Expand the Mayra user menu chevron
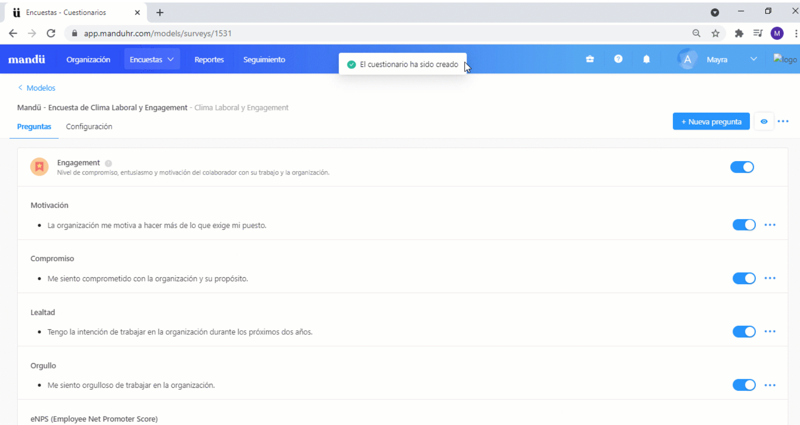This screenshot has width=800, height=425. (x=753, y=59)
